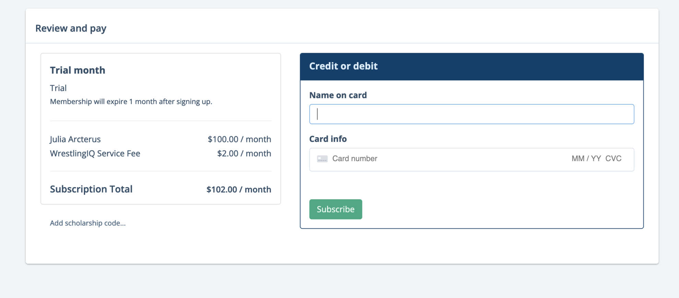Click the Name on card label

point(338,95)
